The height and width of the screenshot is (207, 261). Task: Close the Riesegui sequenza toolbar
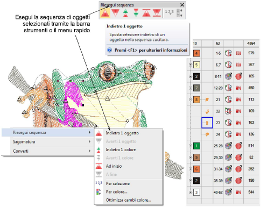[182, 5]
